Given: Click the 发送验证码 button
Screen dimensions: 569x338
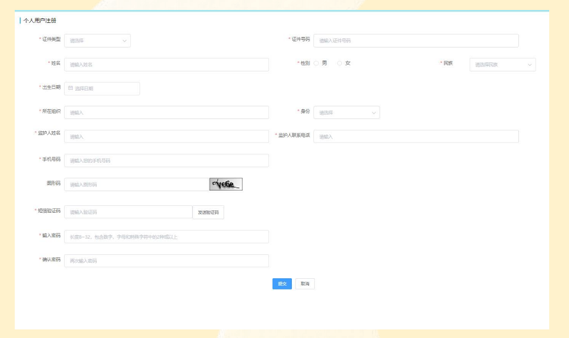Looking at the screenshot, I should pos(208,213).
